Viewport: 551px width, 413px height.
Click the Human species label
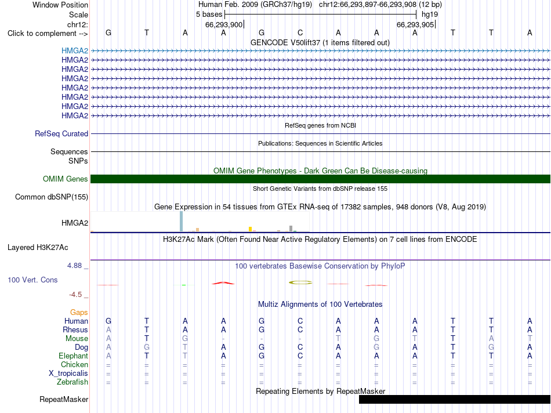coord(76,321)
